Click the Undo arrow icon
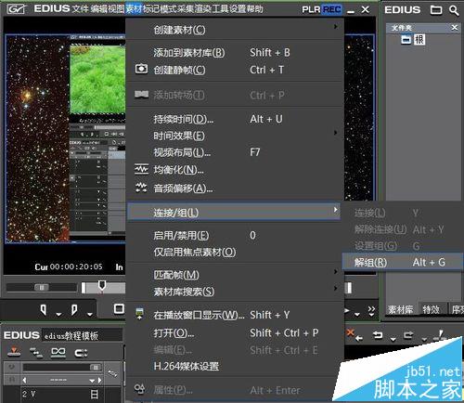Screen dimensions: 464x403 tap(378, 335)
